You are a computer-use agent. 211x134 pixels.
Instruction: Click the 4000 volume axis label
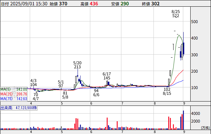(196, 114)
